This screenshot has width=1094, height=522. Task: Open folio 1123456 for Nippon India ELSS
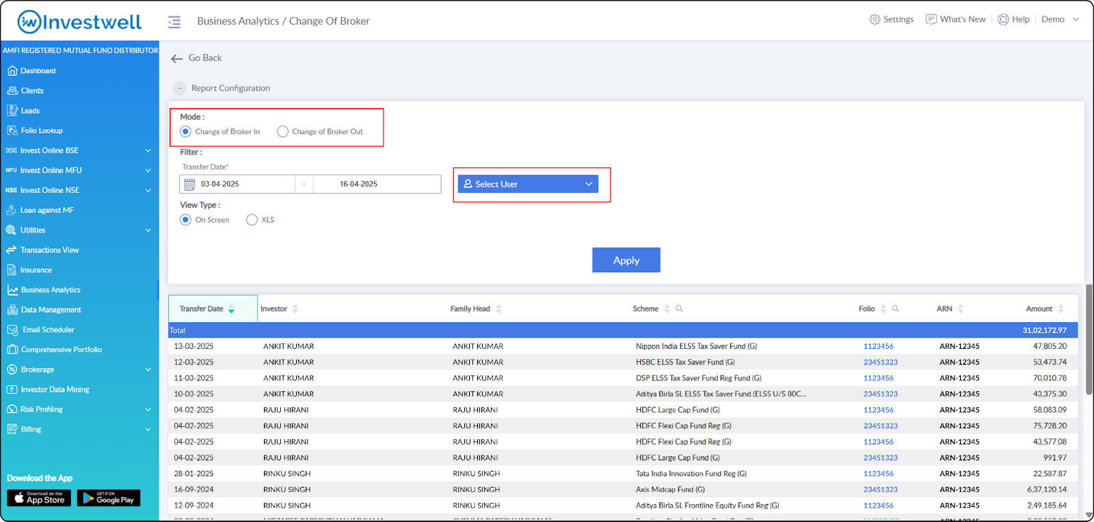coord(879,346)
